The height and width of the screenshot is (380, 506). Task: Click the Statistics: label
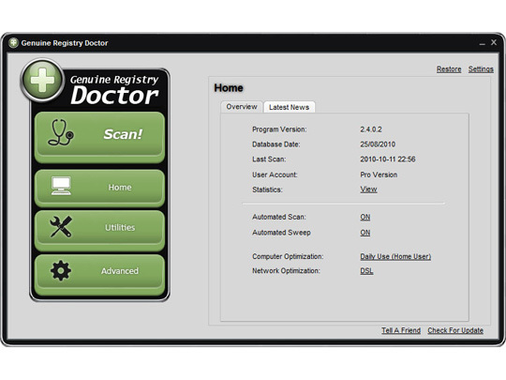[267, 190]
